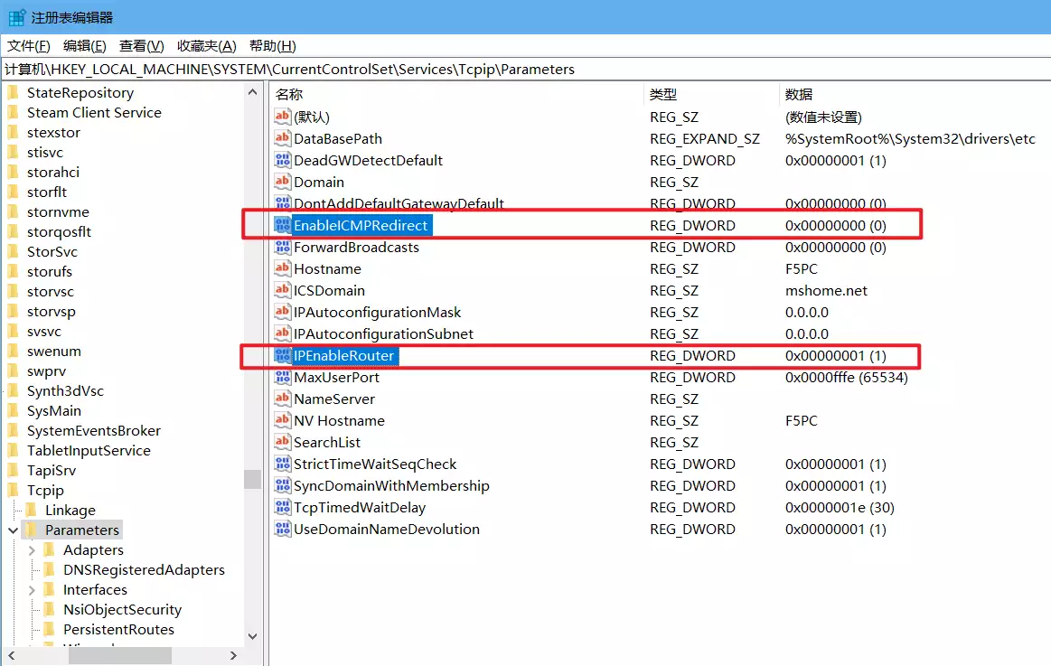Click the folder icon beside SysMain
This screenshot has width=1051, height=666.
coord(13,411)
